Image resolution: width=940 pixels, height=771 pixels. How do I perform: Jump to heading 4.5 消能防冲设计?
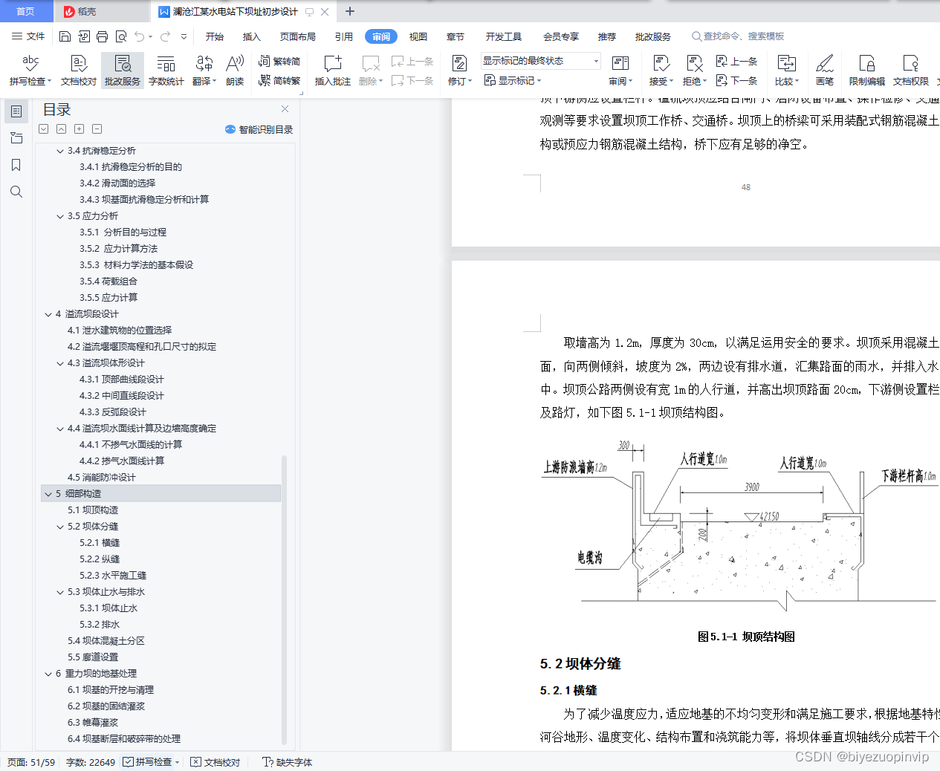click(x=102, y=478)
